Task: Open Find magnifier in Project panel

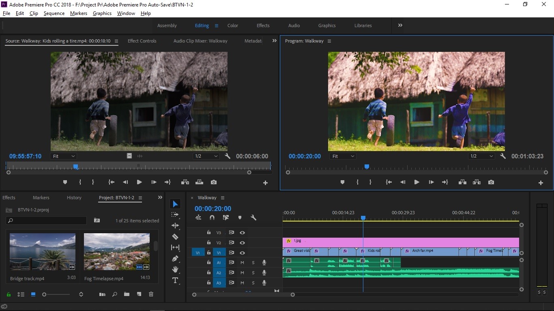Action: click(114, 294)
